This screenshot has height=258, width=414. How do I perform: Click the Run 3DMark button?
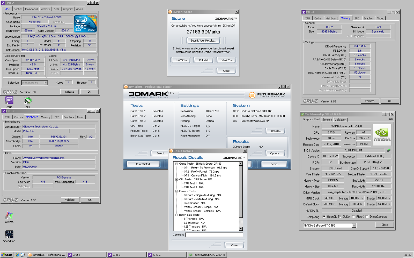pos(143,164)
